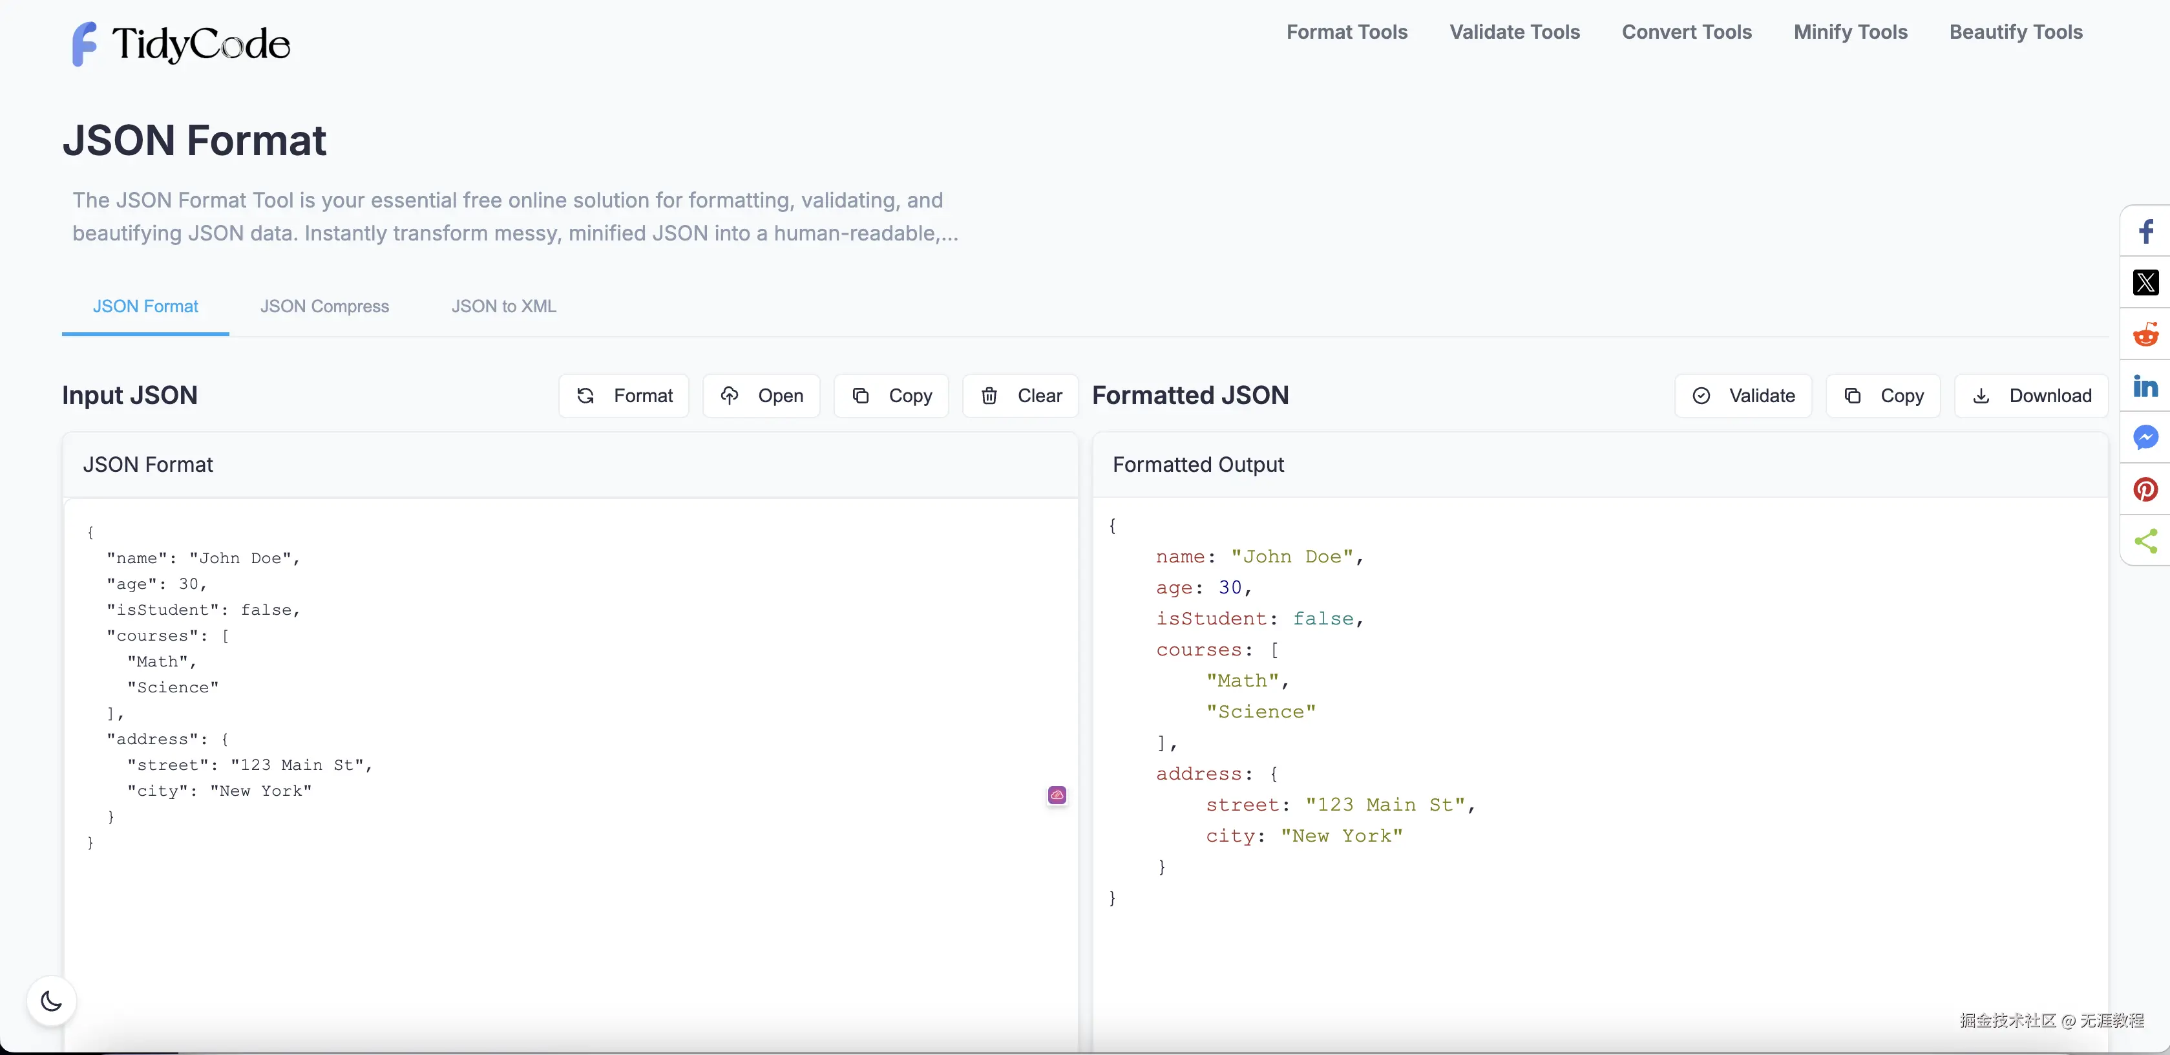Toggle dark mode moon button
This screenshot has height=1055, width=2170.
(x=52, y=1001)
